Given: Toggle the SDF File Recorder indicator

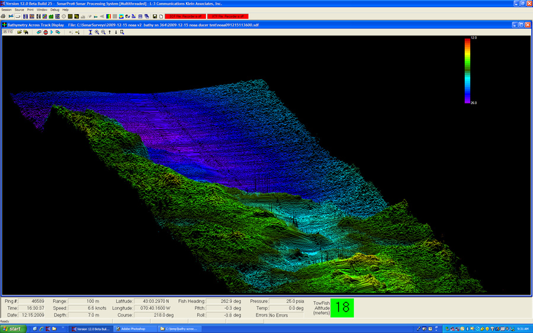Looking at the screenshot, I should tap(185, 17).
